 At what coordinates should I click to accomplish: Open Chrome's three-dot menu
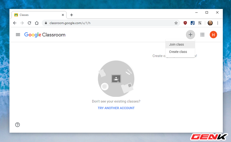coord(218,23)
